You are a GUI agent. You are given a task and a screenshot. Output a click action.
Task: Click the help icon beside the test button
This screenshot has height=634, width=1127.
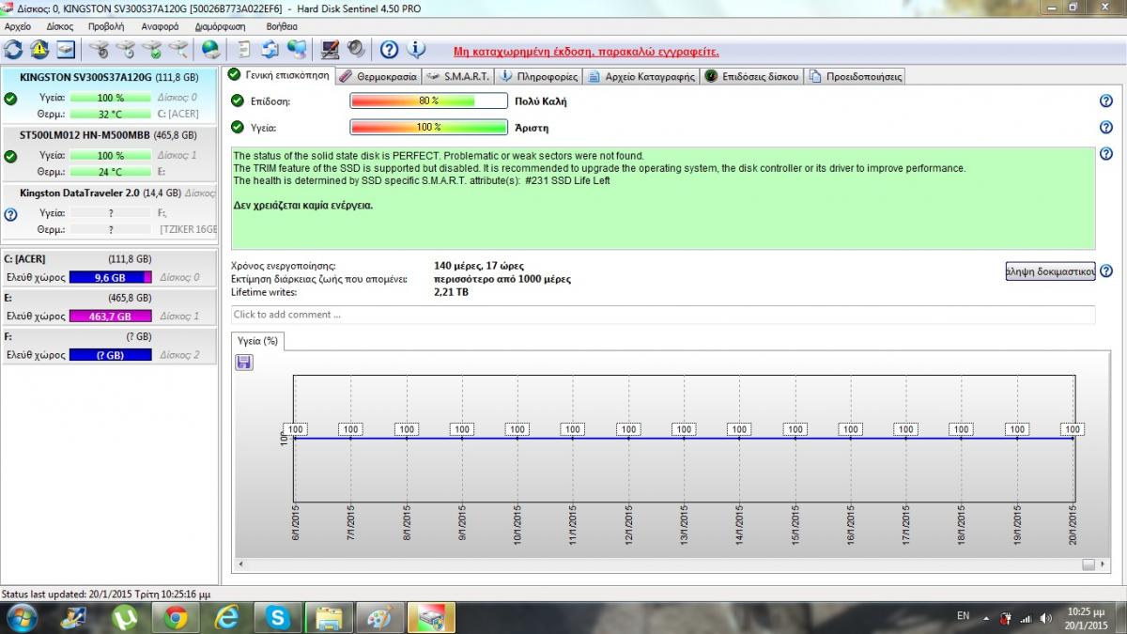click(x=1105, y=271)
